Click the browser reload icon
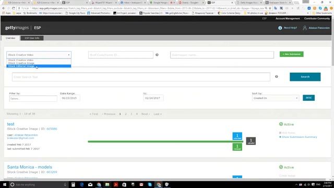 [x=13, y=8]
